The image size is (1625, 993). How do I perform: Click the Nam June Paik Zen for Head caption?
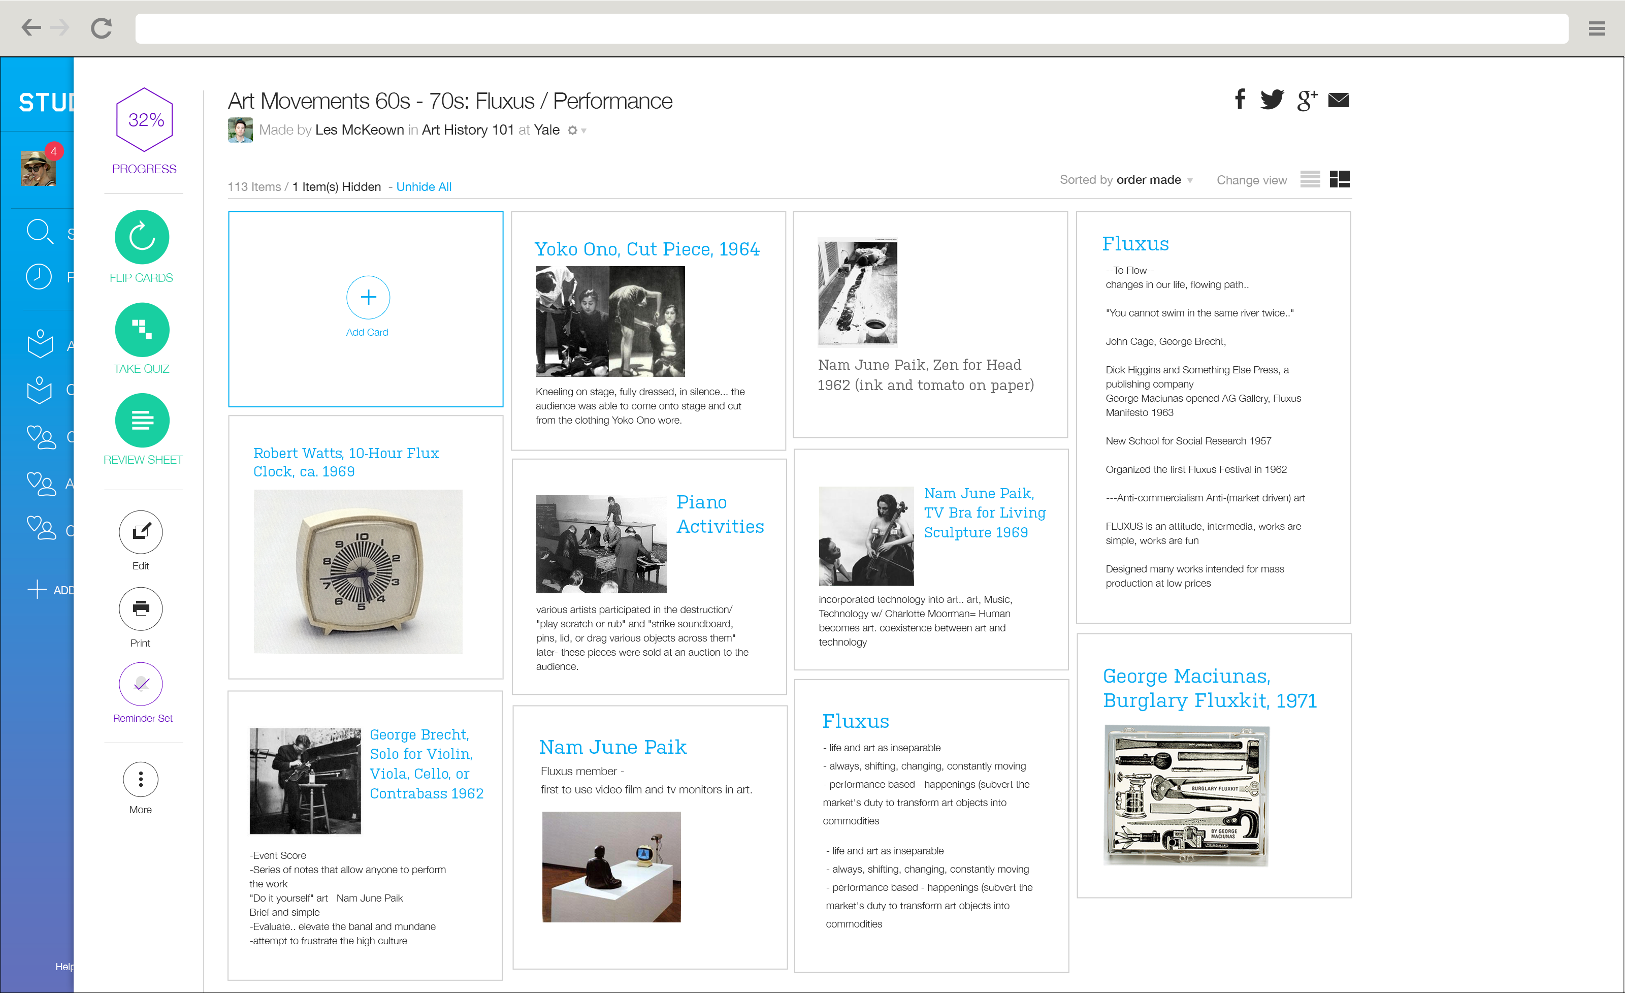[925, 375]
